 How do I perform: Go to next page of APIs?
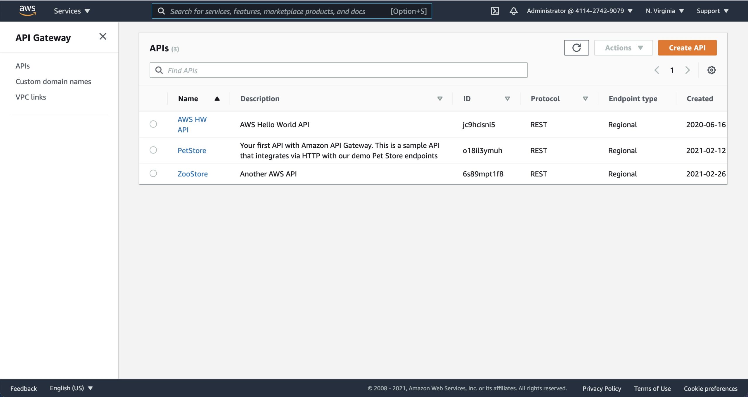click(687, 70)
